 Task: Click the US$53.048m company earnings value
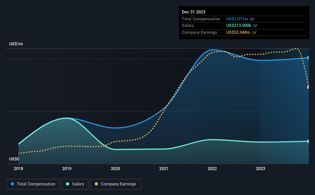point(238,32)
